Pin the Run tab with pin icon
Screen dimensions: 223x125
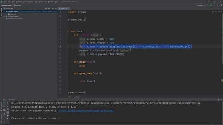coord(4,114)
